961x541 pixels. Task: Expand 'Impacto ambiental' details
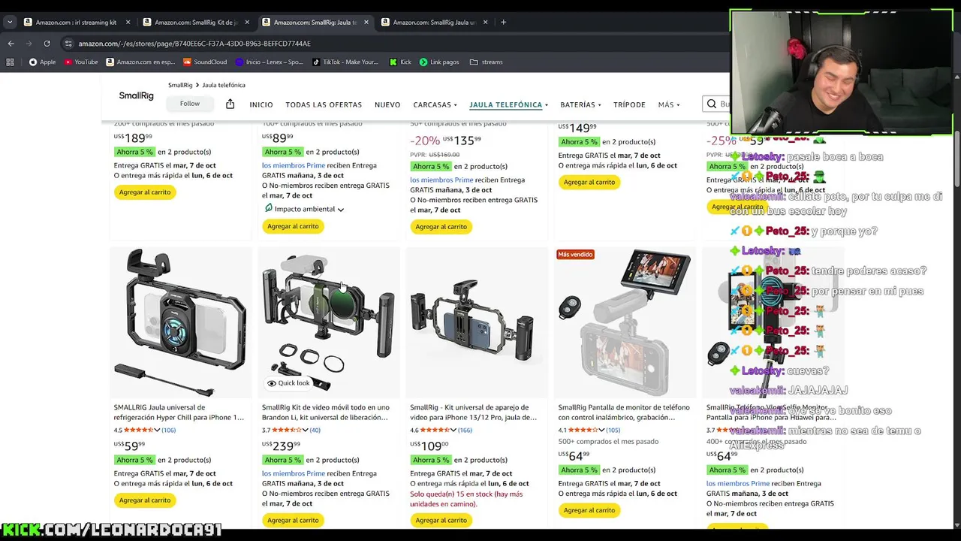tap(304, 209)
